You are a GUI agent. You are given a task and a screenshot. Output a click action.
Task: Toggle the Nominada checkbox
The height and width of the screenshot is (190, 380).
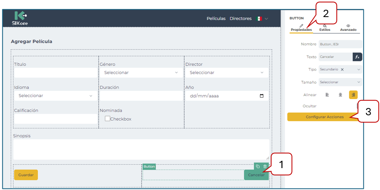click(x=108, y=119)
